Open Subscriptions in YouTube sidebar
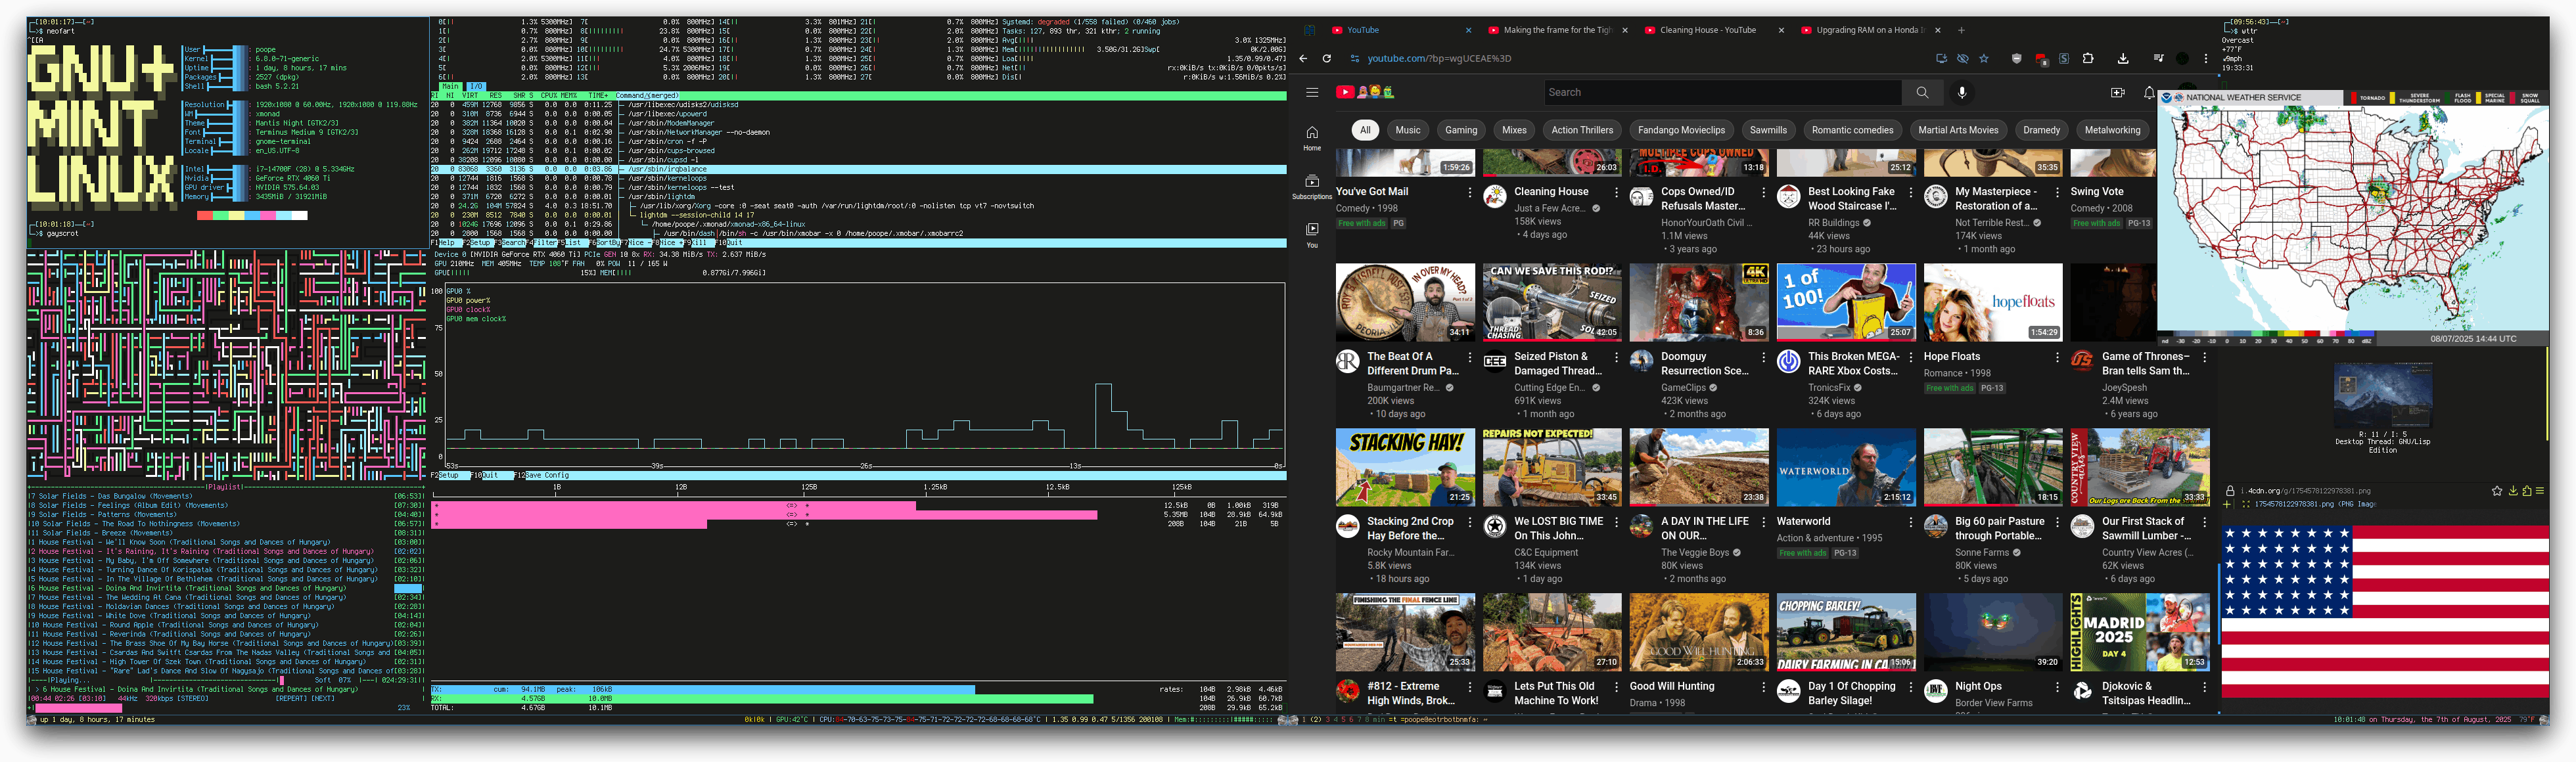2576x762 pixels. point(1312,186)
